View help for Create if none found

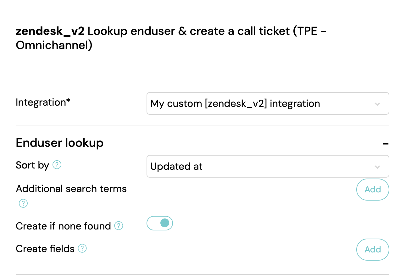coord(119,226)
